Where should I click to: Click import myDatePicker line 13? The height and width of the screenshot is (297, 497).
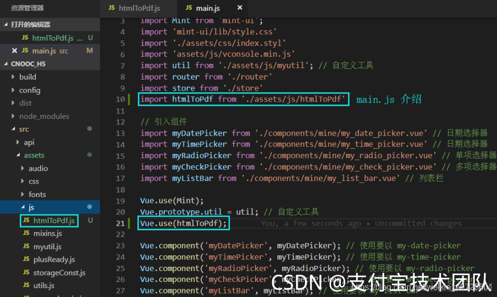click(x=284, y=133)
